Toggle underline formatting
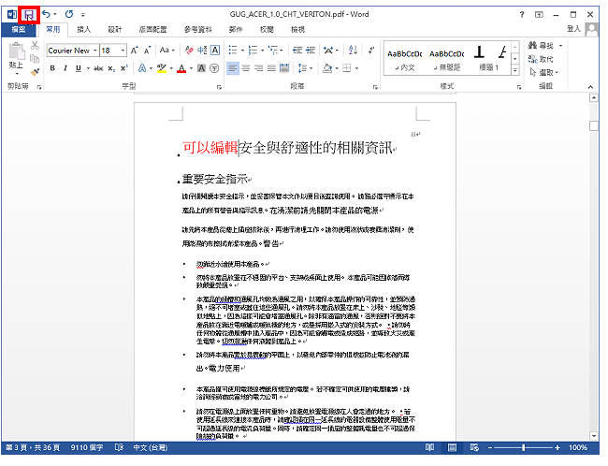The height and width of the screenshot is (466, 608). pos(79,68)
